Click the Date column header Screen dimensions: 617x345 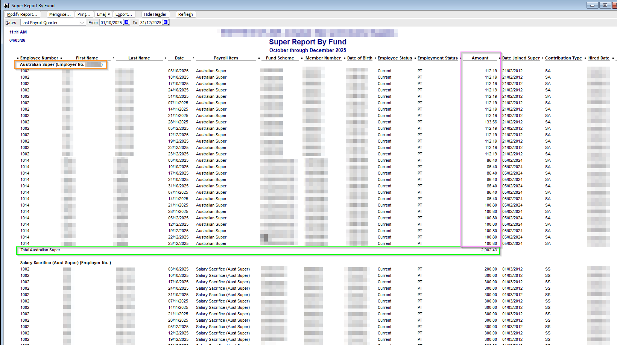[x=179, y=58]
